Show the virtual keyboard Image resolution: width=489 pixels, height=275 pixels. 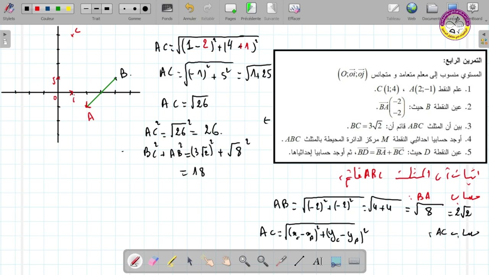click(354, 261)
